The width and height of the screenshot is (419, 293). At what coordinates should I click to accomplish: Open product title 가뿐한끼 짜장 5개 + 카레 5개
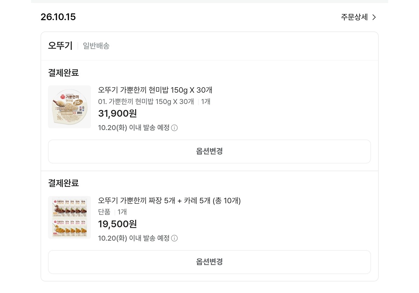pos(169,201)
